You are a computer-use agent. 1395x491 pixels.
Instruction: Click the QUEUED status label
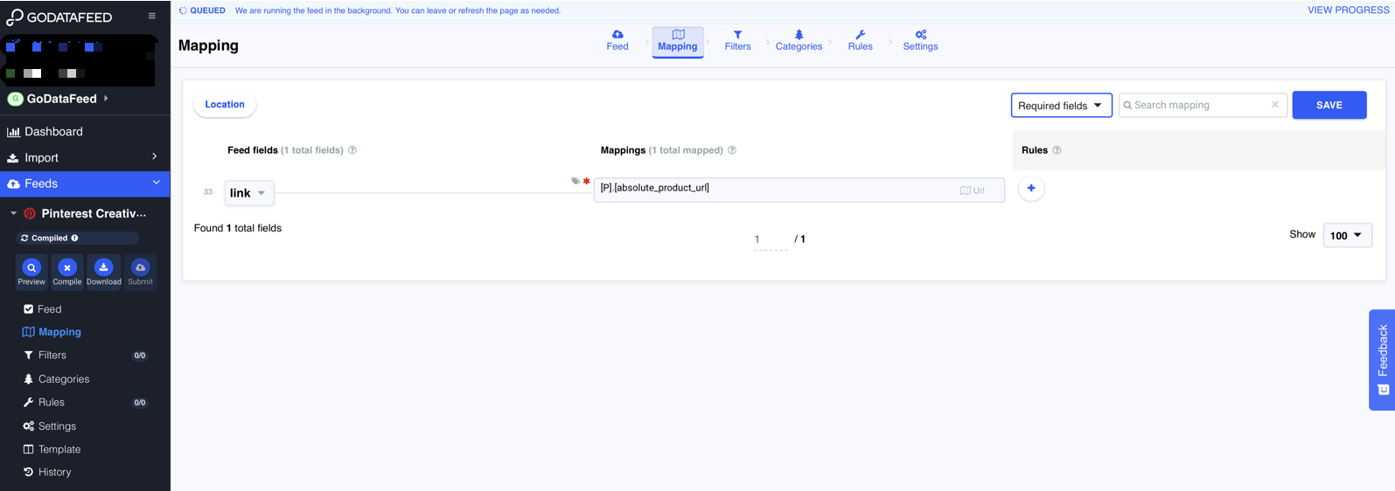tap(207, 10)
